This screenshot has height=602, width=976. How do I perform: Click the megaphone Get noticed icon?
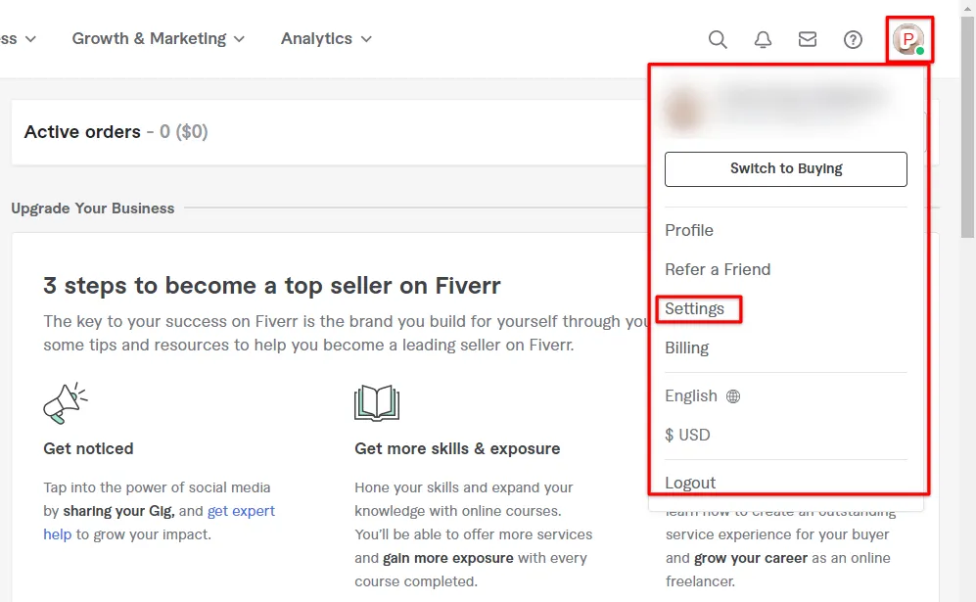tap(66, 403)
